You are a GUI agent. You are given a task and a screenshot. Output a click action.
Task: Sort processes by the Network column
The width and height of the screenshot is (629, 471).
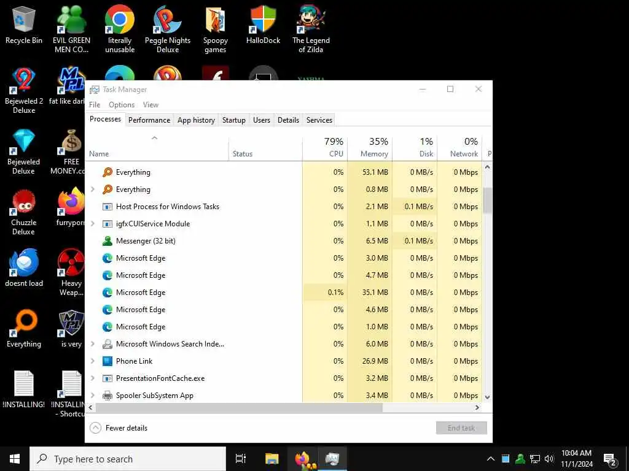pyautogui.click(x=459, y=147)
